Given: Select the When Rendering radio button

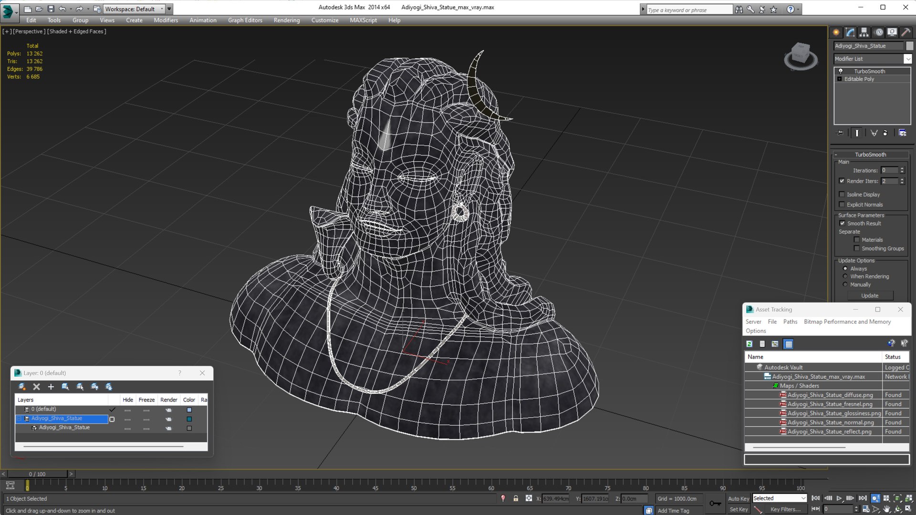Looking at the screenshot, I should pos(845,277).
